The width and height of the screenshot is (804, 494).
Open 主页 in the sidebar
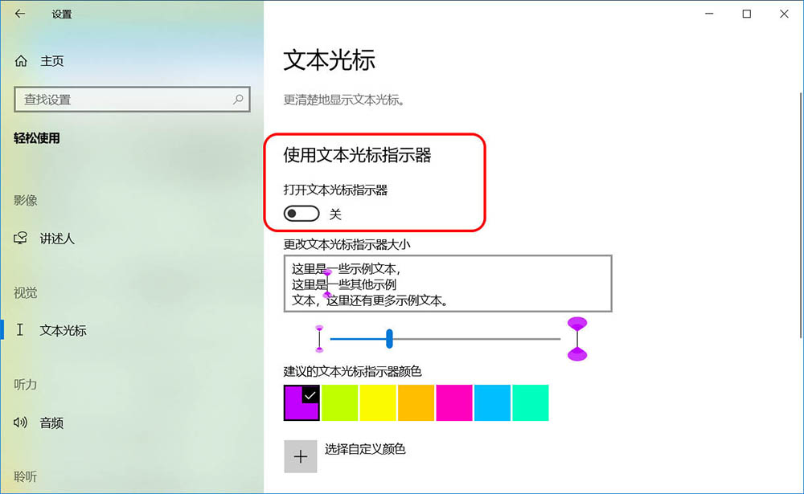click(x=52, y=61)
